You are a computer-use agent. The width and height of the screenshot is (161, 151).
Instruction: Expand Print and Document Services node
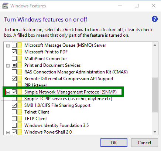click(8, 66)
